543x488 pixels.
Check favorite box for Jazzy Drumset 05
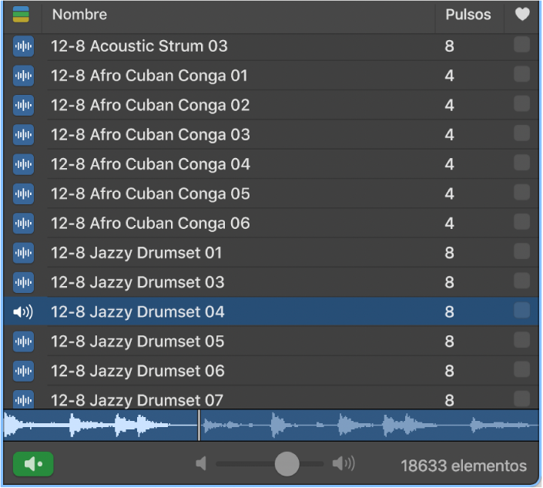pyautogui.click(x=521, y=341)
